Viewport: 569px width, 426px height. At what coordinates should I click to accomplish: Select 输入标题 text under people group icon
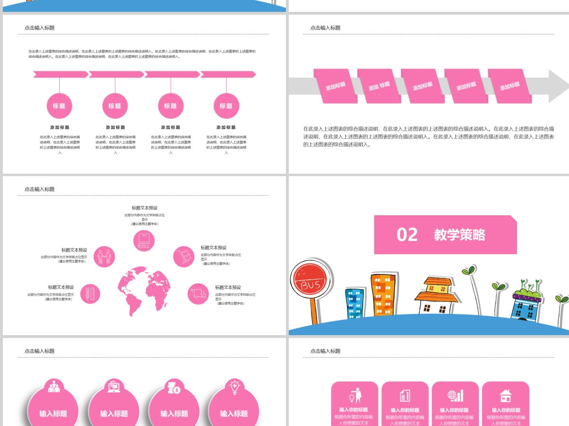click(53, 414)
